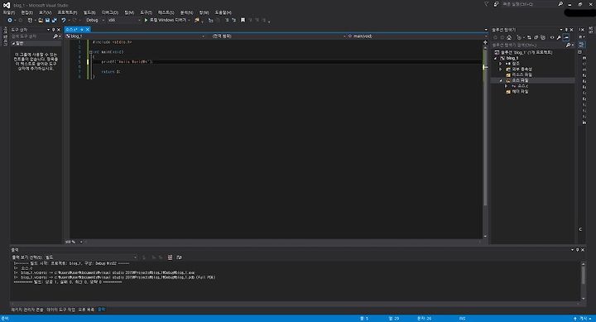596x322 pixels.
Task: Click the Solution Explorer search field
Action: [x=528, y=45]
